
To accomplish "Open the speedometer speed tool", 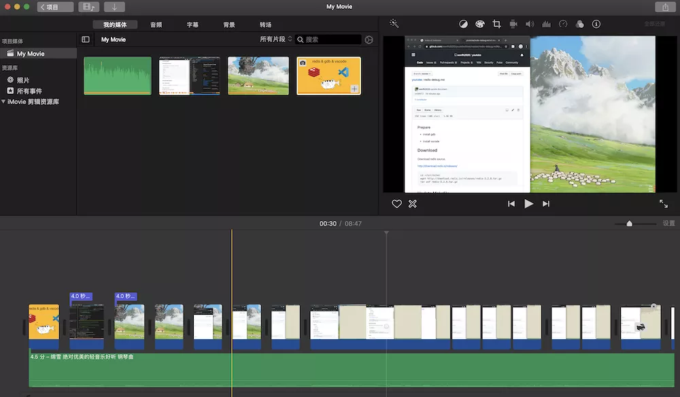I will tap(563, 24).
